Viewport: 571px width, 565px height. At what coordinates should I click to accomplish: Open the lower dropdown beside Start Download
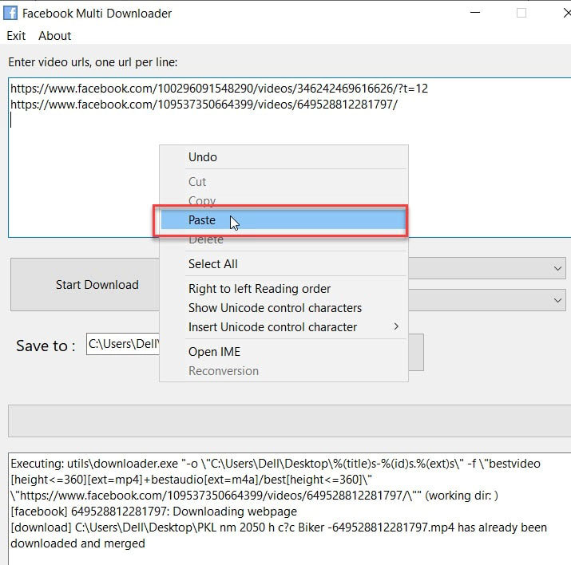click(x=487, y=300)
